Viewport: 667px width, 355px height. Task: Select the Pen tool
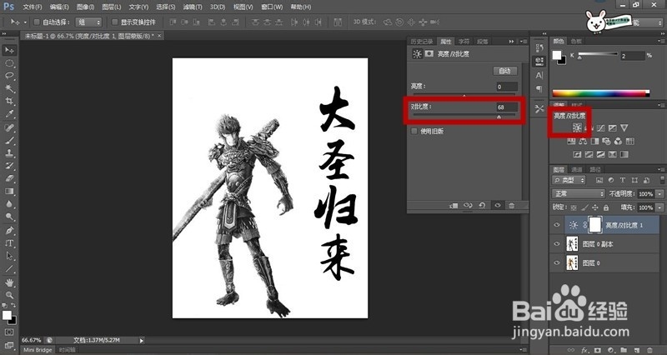click(9, 231)
